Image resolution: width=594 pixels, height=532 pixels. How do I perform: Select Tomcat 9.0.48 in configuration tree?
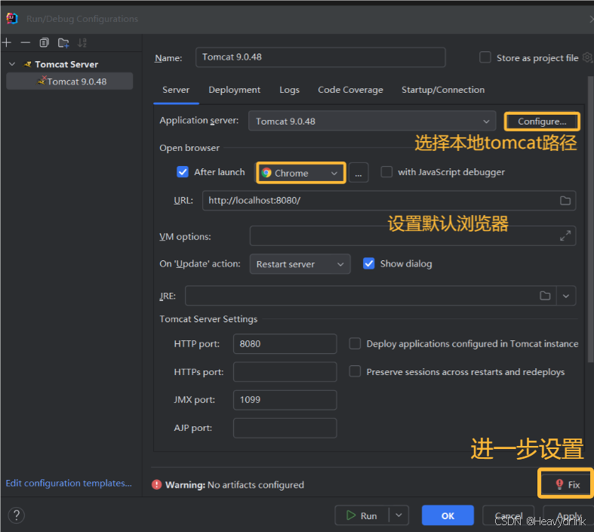pos(69,81)
